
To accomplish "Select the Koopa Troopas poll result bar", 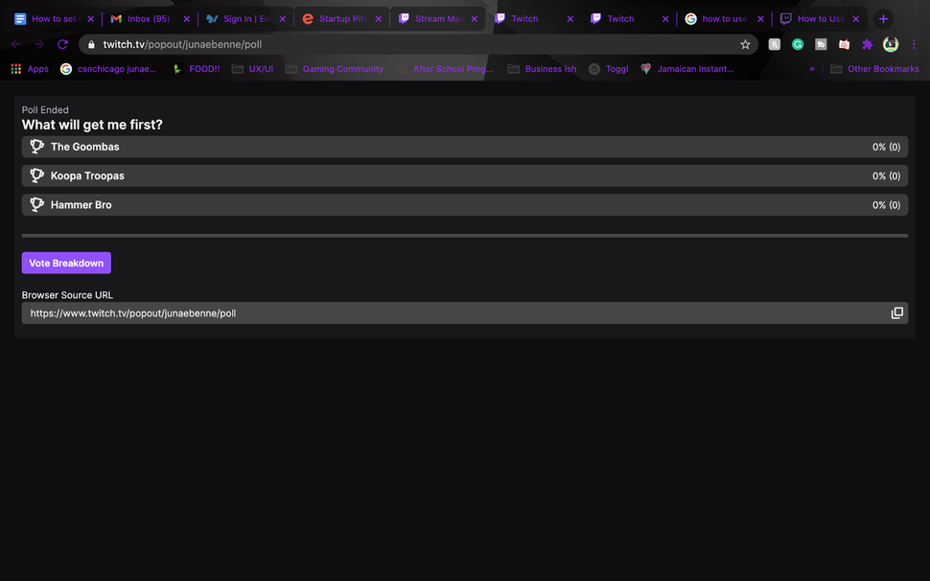I will pyautogui.click(x=464, y=175).
